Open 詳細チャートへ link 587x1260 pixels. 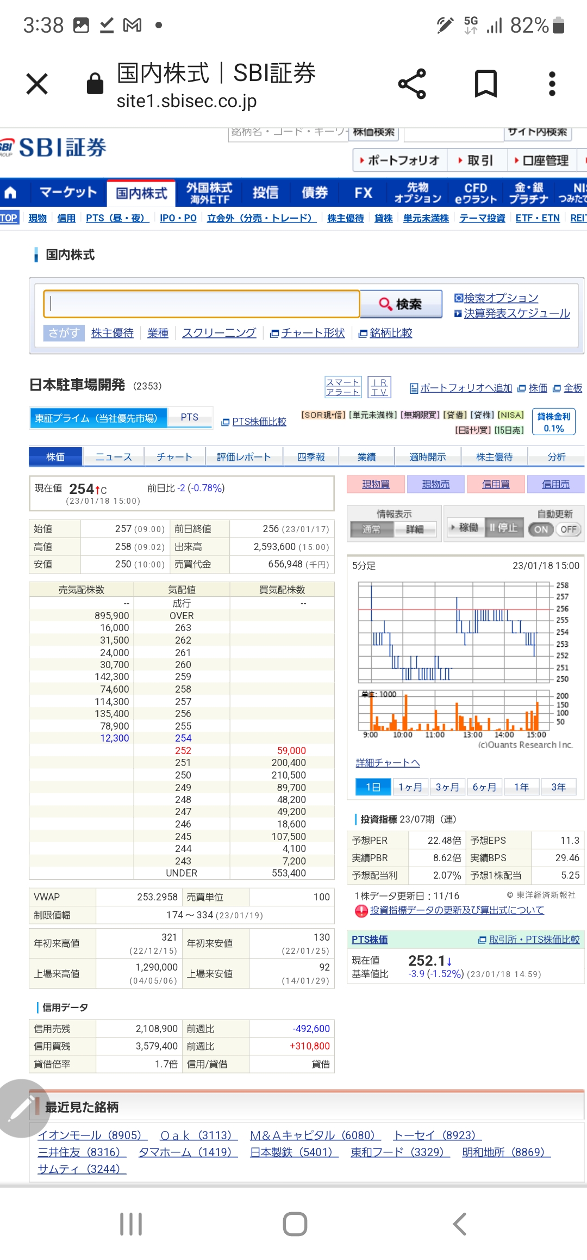pos(388,763)
